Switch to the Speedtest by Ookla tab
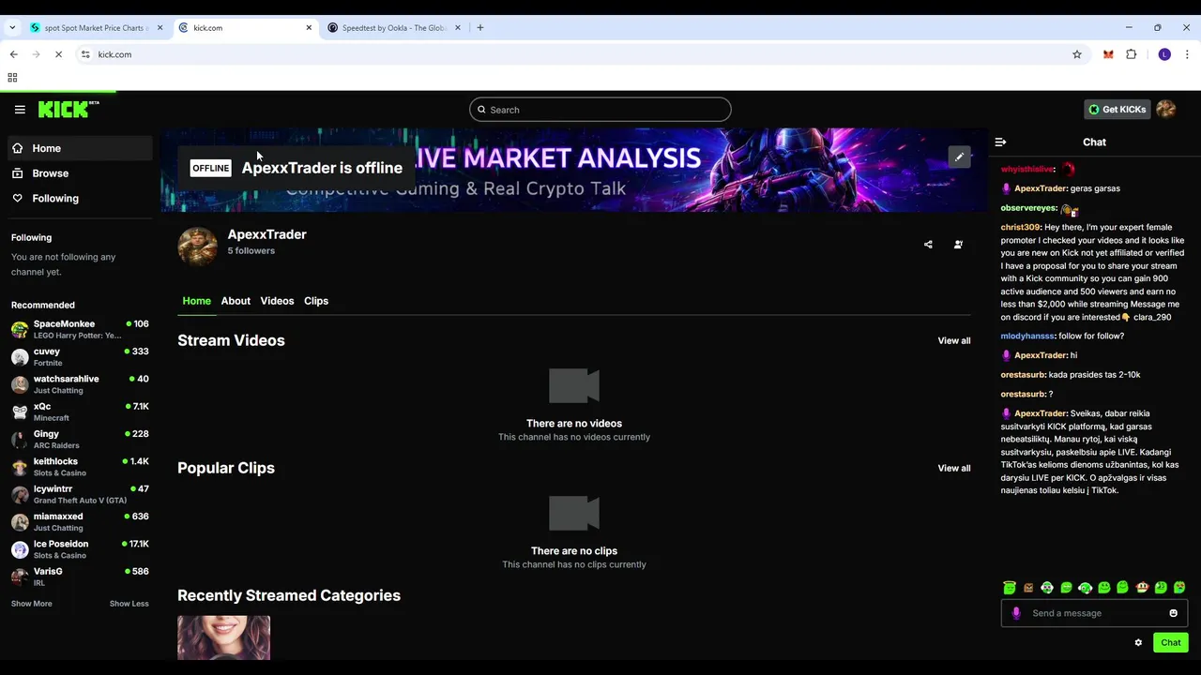1201x675 pixels. [394, 28]
